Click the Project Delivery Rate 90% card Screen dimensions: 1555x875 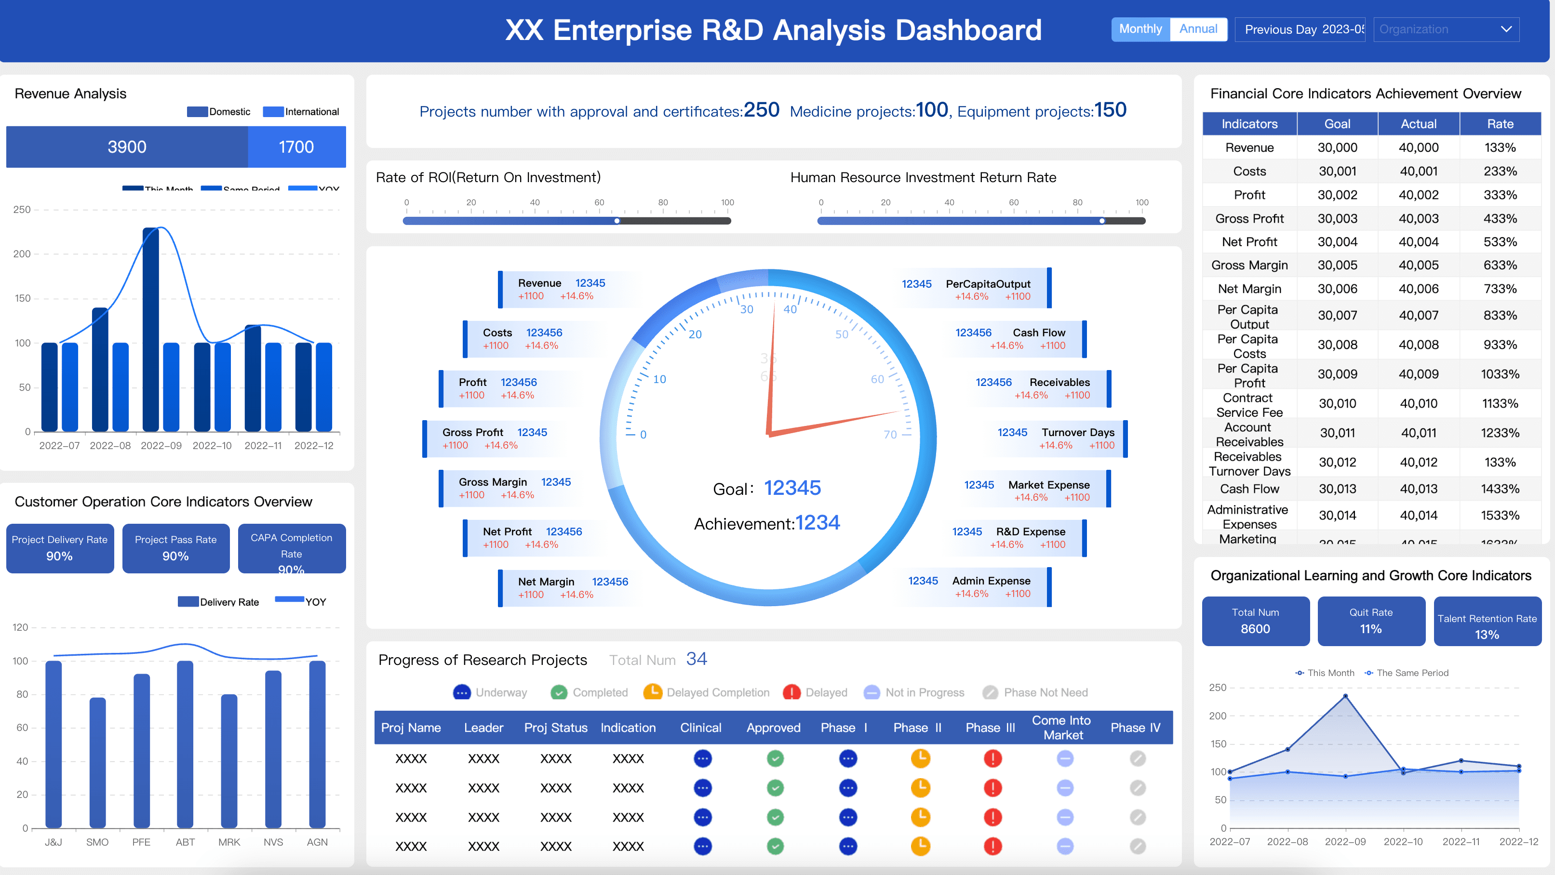(x=60, y=548)
